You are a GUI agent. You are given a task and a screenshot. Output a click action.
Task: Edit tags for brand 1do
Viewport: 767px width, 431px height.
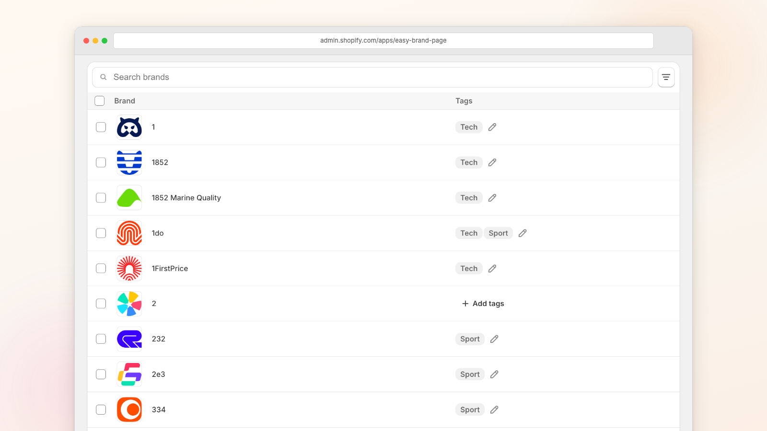[523, 233]
